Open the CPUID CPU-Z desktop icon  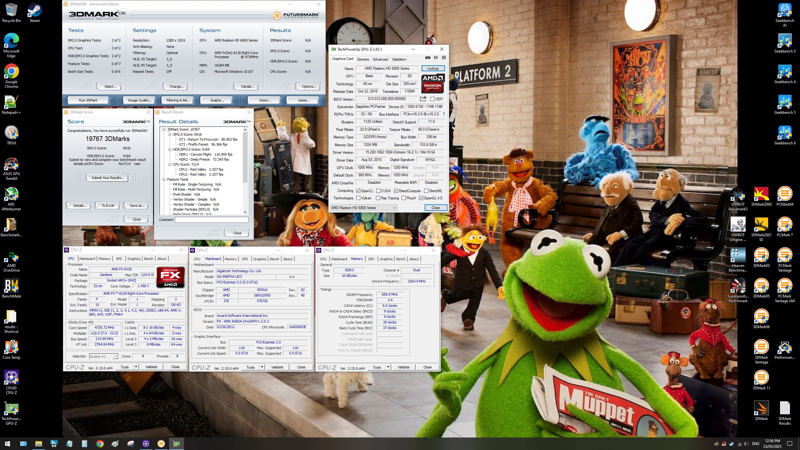pyautogui.click(x=11, y=382)
